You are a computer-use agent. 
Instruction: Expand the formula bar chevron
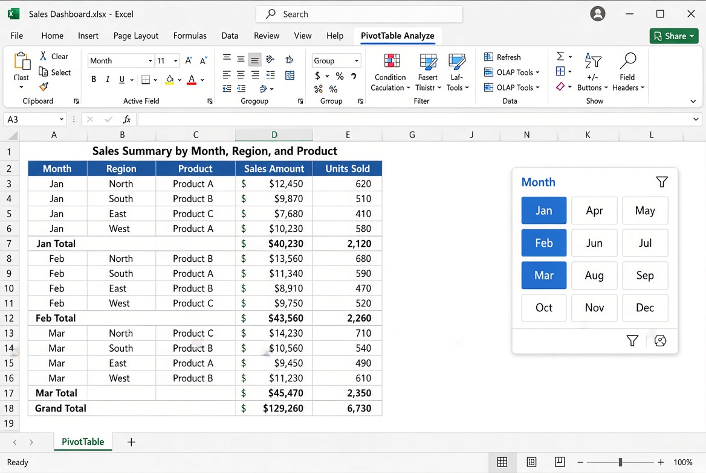click(696, 119)
